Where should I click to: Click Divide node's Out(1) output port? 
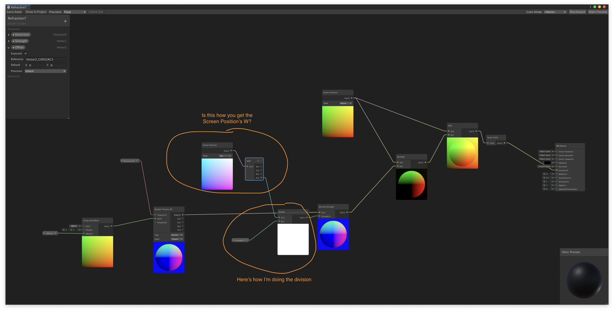[307, 218]
